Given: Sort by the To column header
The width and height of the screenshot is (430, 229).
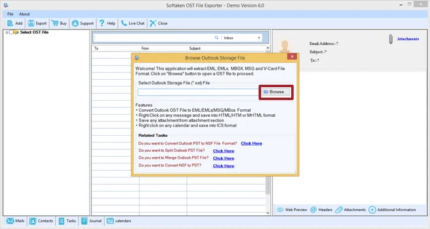Looking at the screenshot, I should tap(115, 49).
